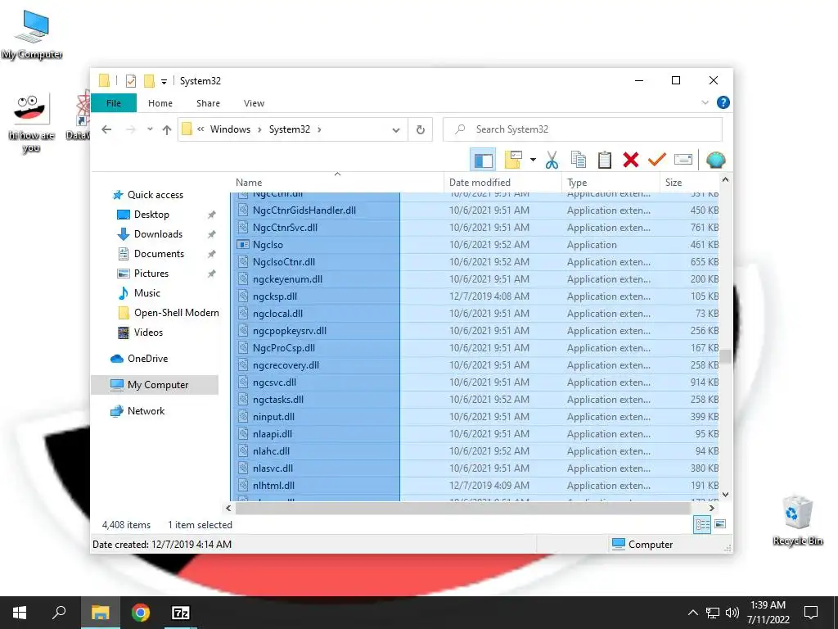Switch to Details view icon in status bar
838x629 pixels.
[701, 525]
